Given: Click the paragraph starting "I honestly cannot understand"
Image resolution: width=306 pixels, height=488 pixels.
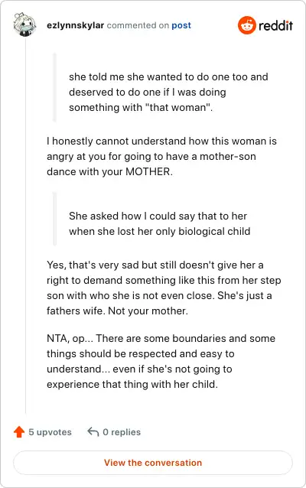Looking at the screenshot, I should [x=161, y=156].
